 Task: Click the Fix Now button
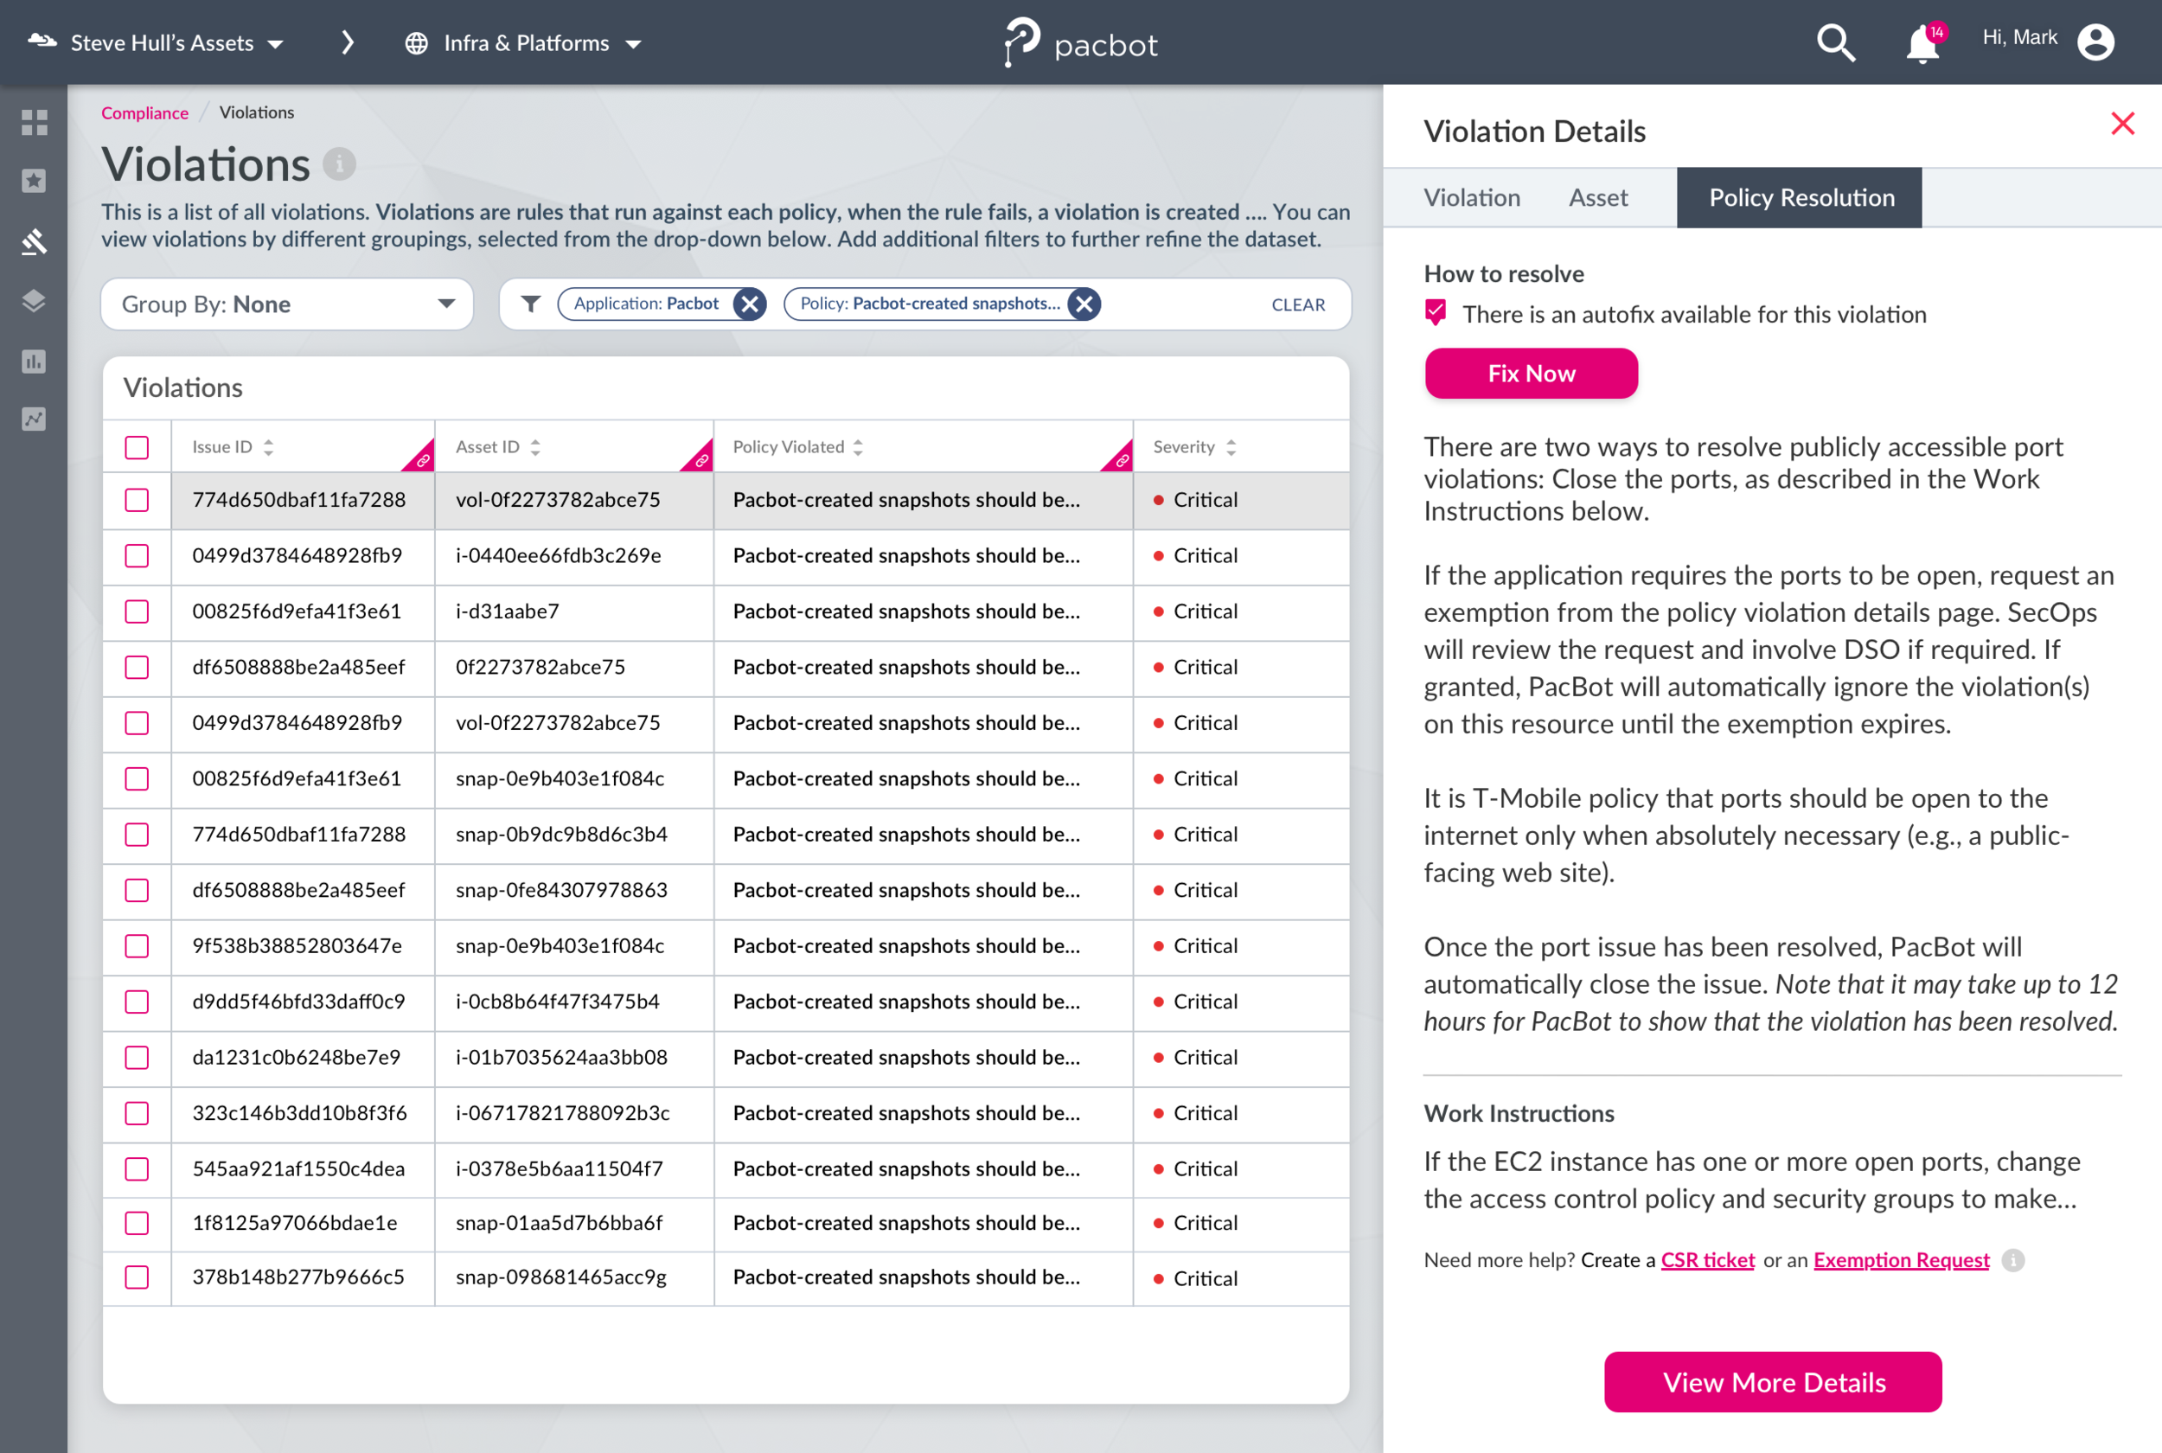click(1532, 374)
